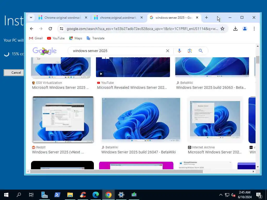Screen dimensions: 267x200
Task: Play the YouTube video result thumbnail
Action: pos(133,67)
